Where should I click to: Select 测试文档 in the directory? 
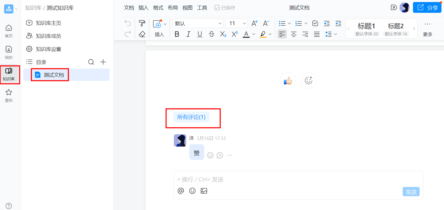coord(66,75)
